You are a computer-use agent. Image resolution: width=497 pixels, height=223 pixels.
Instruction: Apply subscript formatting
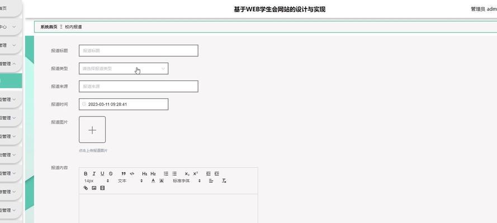click(187, 174)
